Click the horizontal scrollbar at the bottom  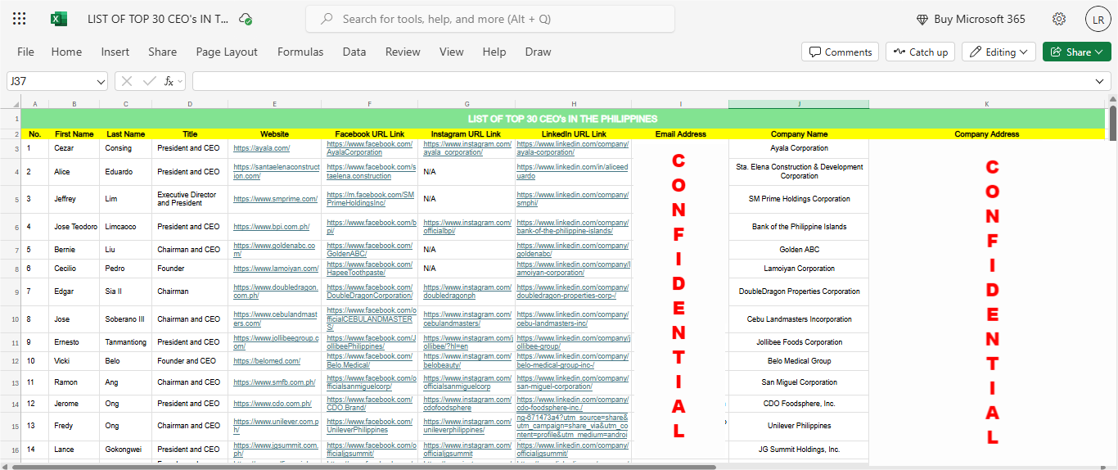point(364,467)
